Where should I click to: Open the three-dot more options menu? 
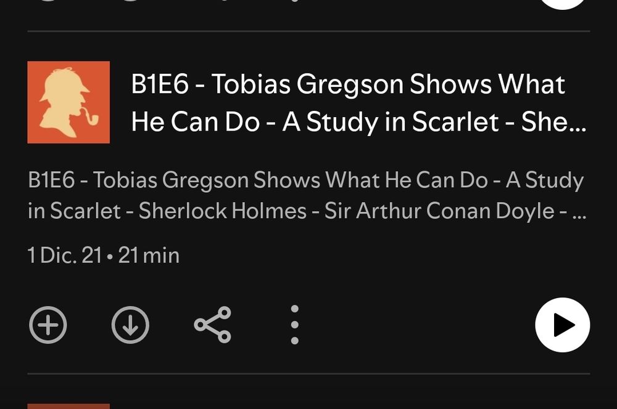coord(295,325)
